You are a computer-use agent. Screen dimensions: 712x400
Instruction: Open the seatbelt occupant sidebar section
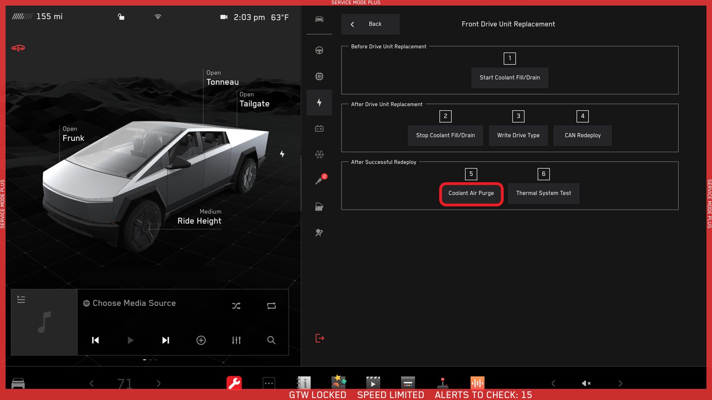319,233
